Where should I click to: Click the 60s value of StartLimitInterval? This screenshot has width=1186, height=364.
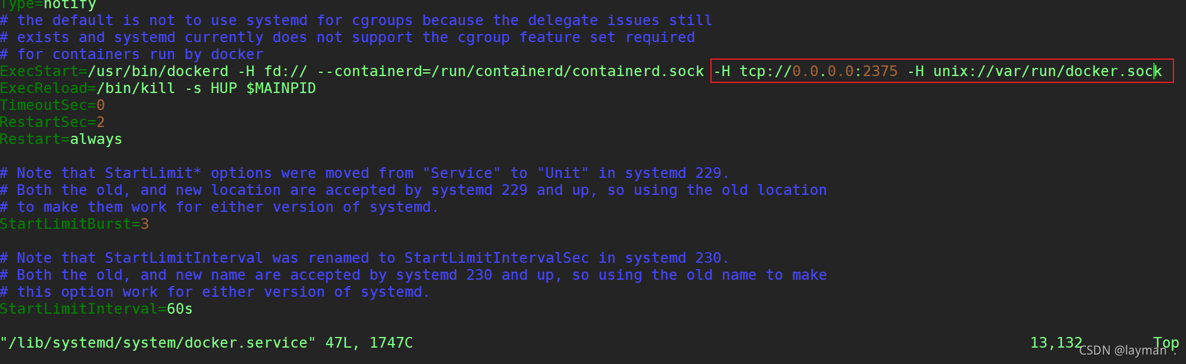tap(179, 309)
